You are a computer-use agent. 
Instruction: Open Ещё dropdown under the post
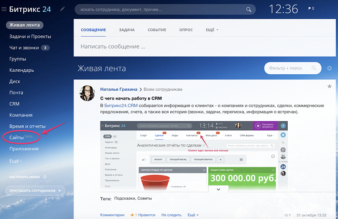click(x=193, y=215)
